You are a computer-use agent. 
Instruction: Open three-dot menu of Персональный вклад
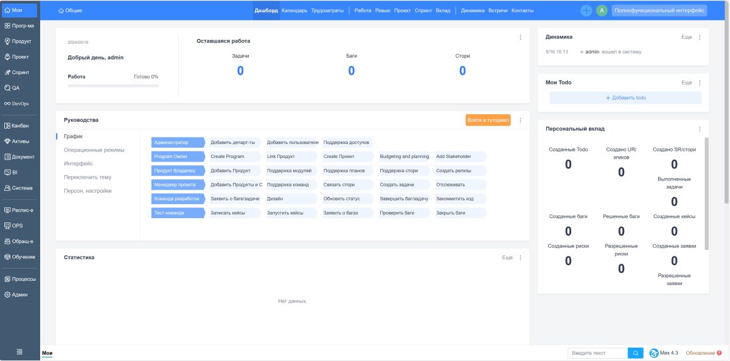pos(700,129)
